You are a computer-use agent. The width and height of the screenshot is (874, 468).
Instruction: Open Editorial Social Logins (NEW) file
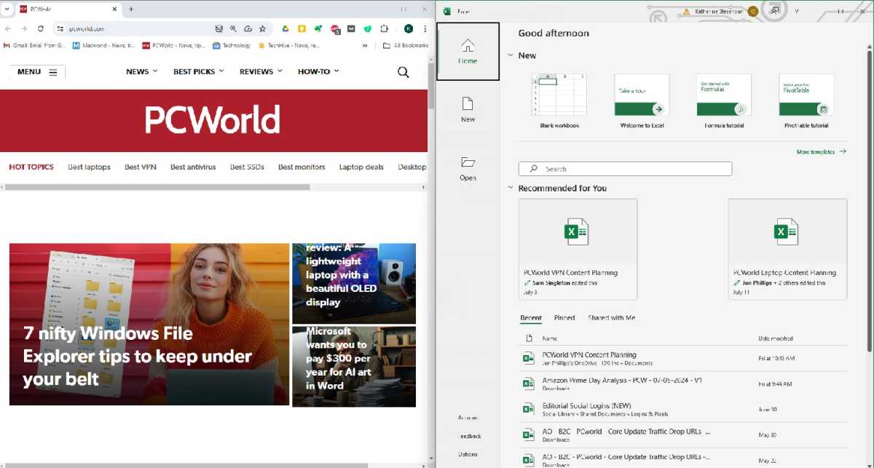tap(682, 409)
